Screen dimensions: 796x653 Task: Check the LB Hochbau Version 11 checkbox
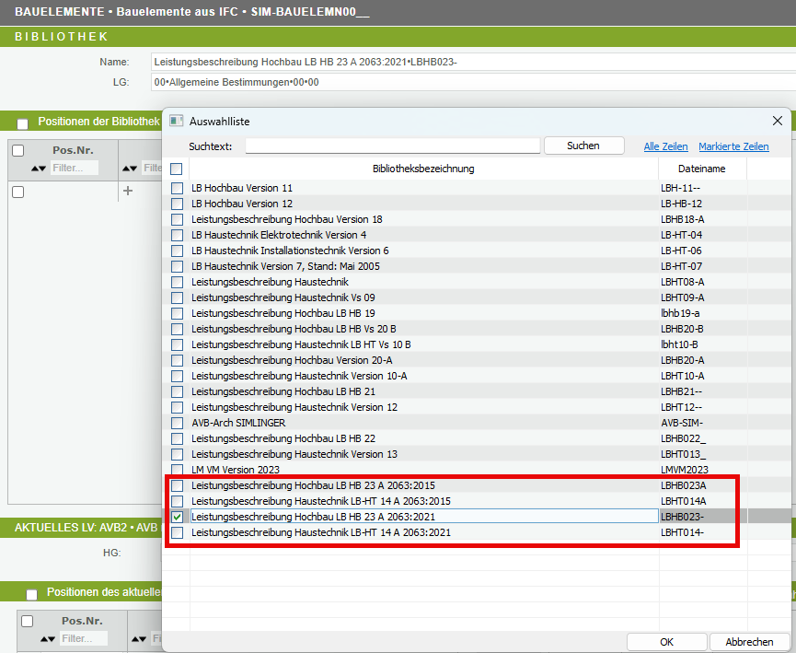pyautogui.click(x=177, y=188)
